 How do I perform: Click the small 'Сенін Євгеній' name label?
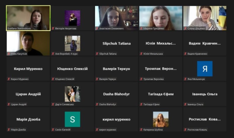pos(63,130)
